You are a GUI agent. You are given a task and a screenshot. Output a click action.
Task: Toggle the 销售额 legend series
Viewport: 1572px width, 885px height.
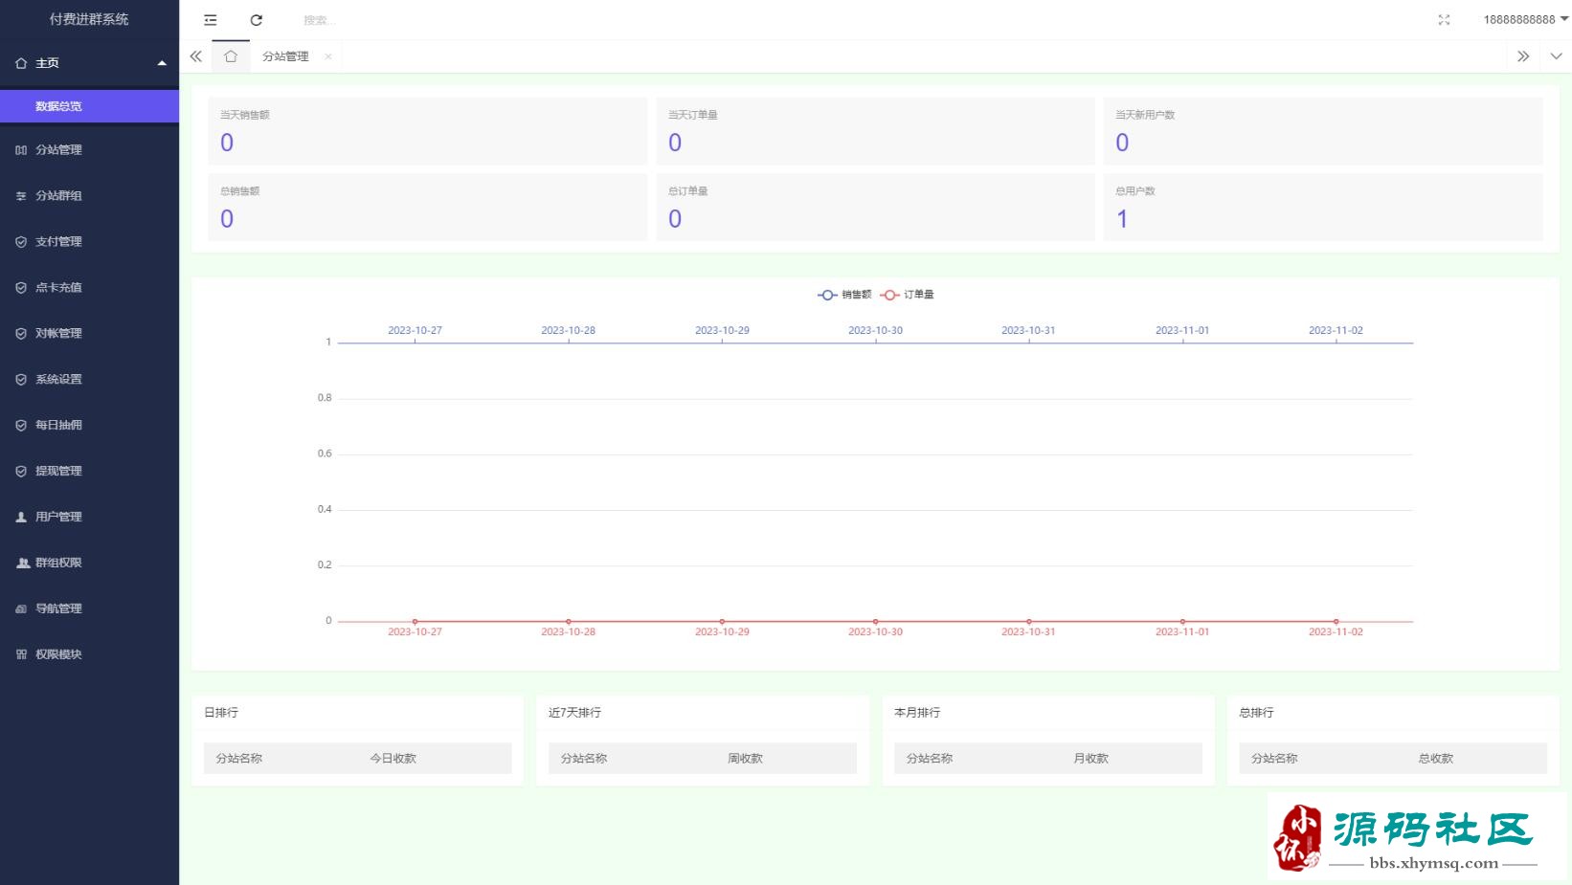[x=844, y=295]
